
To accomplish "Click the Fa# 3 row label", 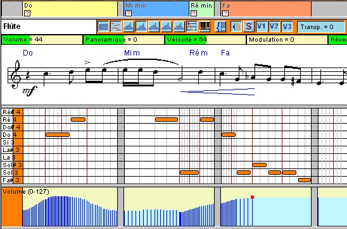I will click(x=12, y=180).
